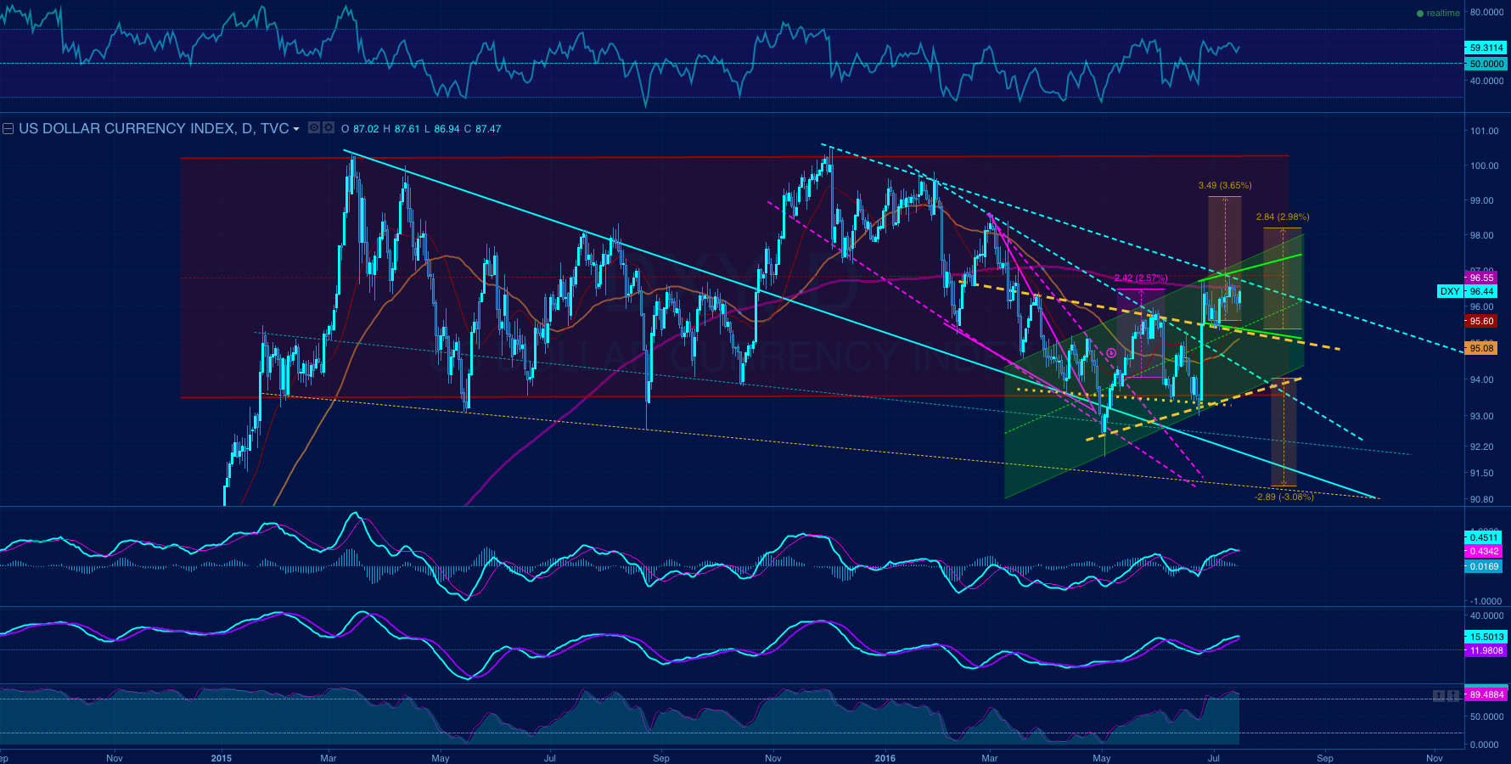Click the circled marker near May 2016

click(x=1111, y=352)
